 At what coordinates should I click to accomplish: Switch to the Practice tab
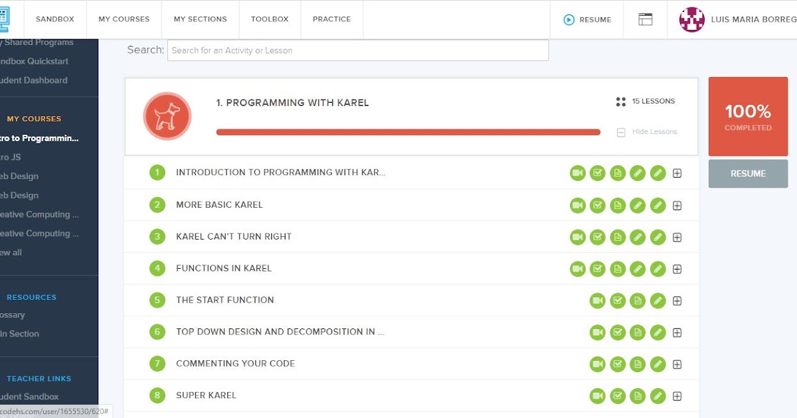click(331, 19)
